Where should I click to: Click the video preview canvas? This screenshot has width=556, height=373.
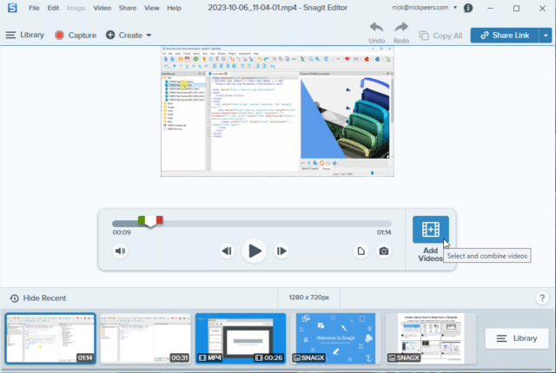[x=277, y=112]
